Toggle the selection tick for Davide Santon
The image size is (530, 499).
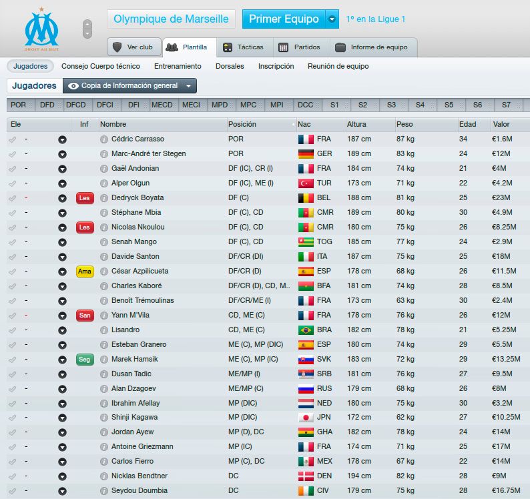pos(13,257)
